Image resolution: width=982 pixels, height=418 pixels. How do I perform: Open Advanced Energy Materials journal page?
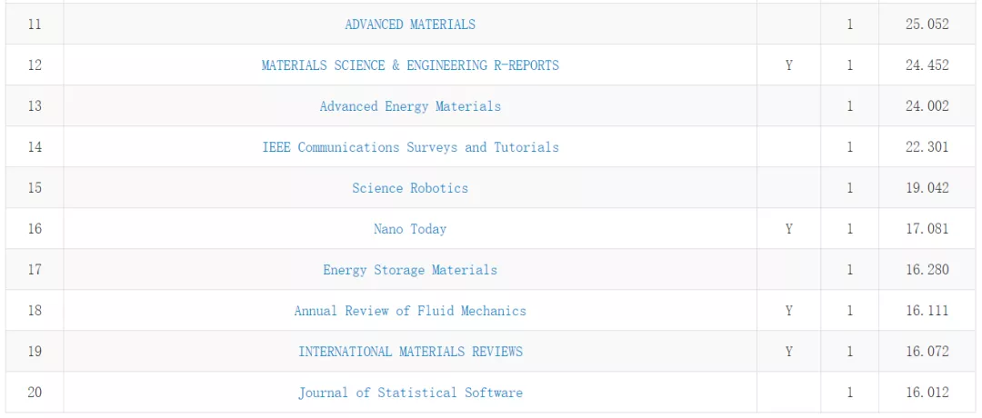[x=410, y=106]
